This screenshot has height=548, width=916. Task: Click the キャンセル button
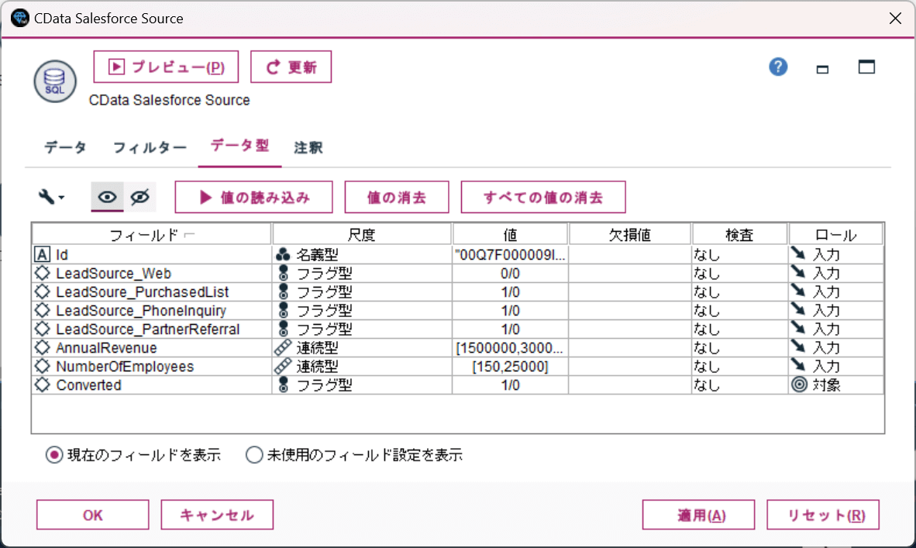[x=217, y=515]
